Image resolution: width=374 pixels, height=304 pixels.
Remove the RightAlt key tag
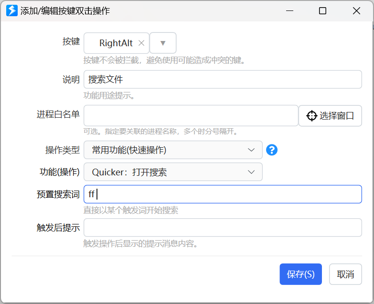click(x=141, y=43)
